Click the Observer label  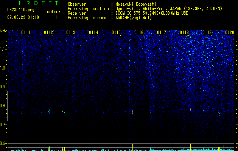click(x=77, y=4)
